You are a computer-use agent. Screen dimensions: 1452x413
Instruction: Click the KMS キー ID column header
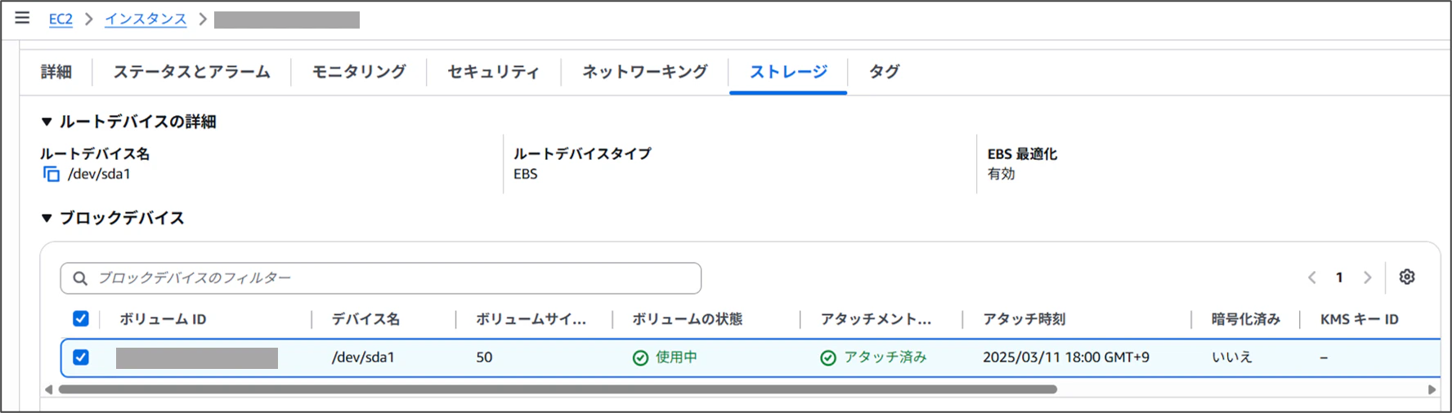(x=1359, y=319)
